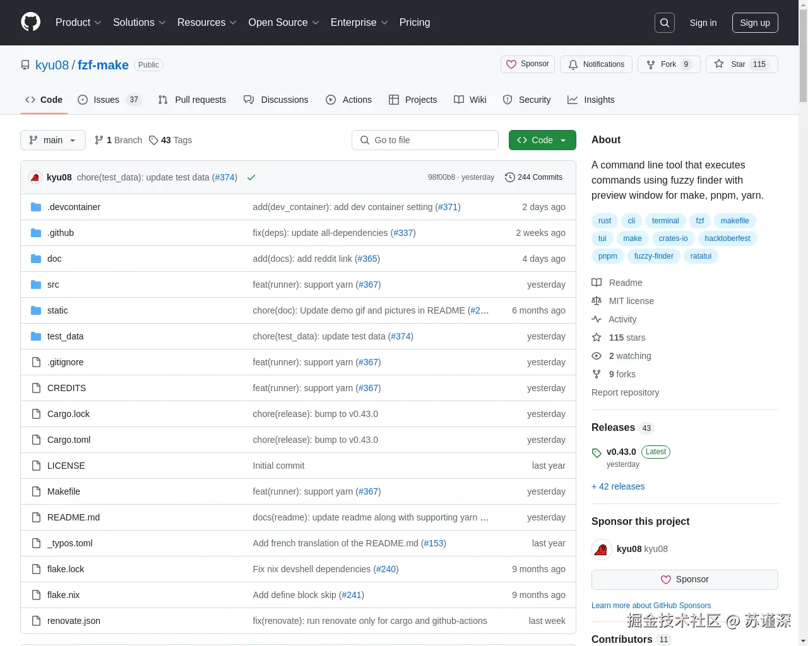Click the src folder icon
This screenshot has width=808, height=646.
click(35, 285)
